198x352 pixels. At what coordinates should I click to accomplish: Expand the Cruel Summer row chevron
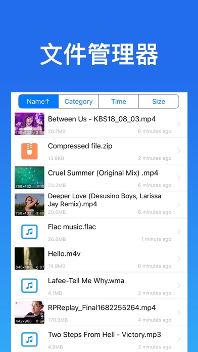179,178
